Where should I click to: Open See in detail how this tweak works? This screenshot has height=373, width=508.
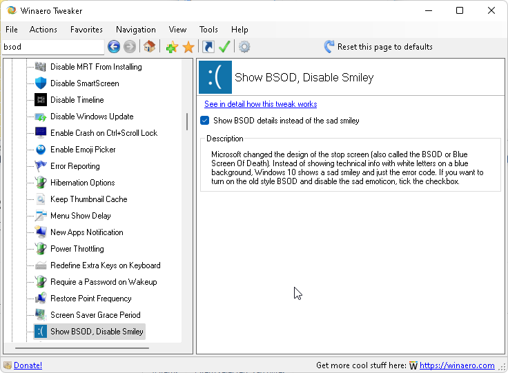tap(260, 104)
